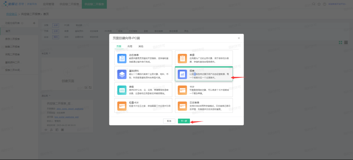Sort pages by 编码
The image size is (353, 160).
point(56,37)
